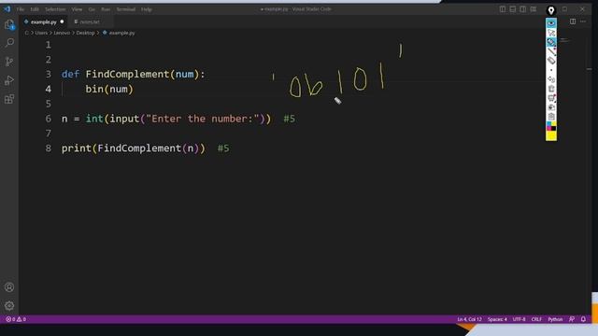Click the screenshot capture icon in annotation toolbar

click(x=551, y=107)
